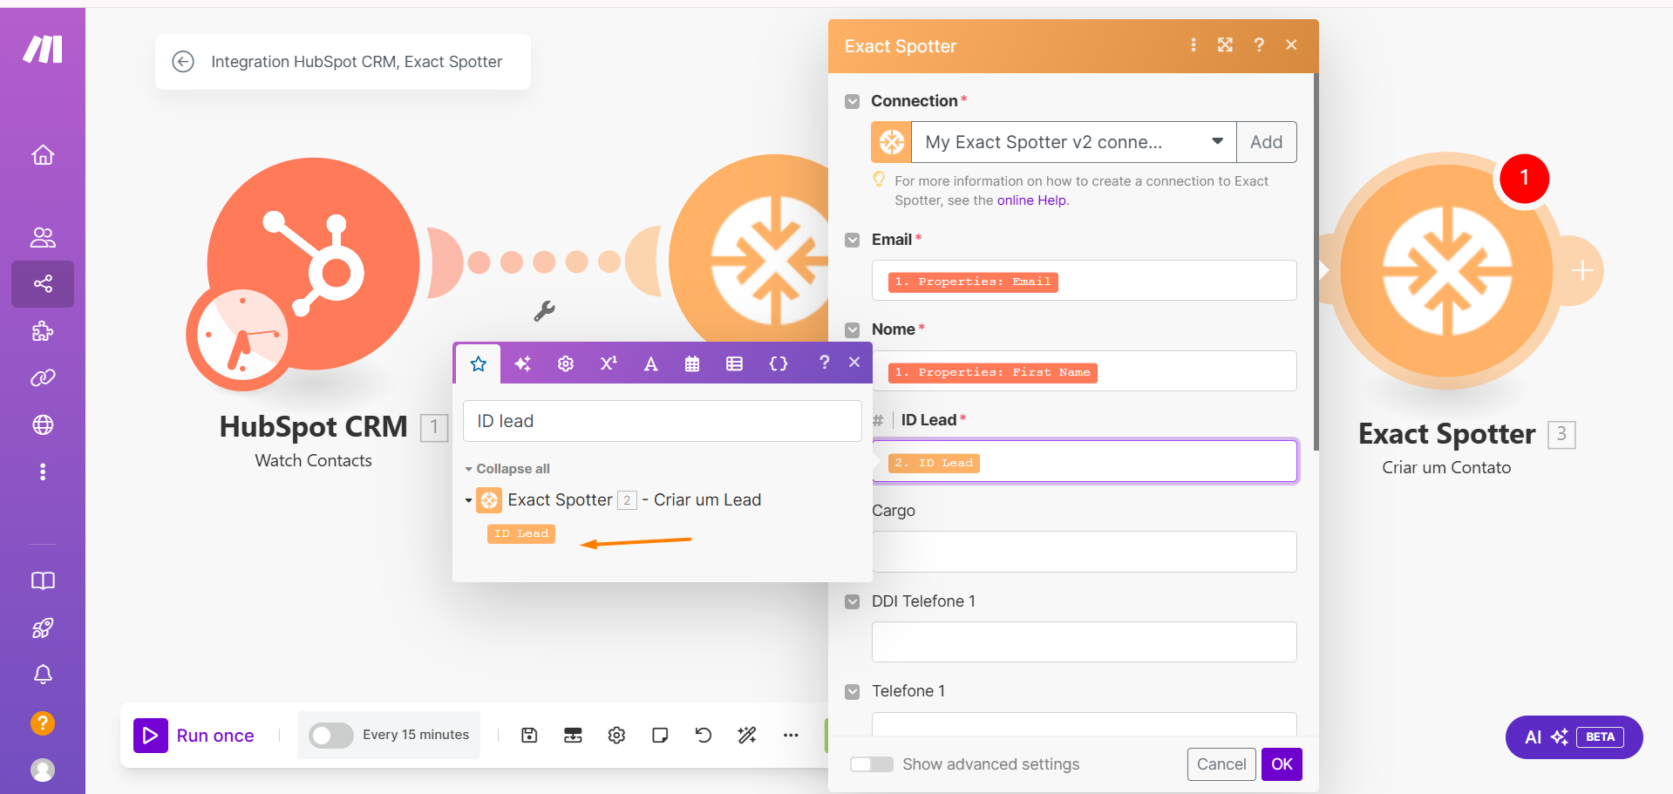Open the connection dropdown My Exact Spotter

click(1073, 142)
